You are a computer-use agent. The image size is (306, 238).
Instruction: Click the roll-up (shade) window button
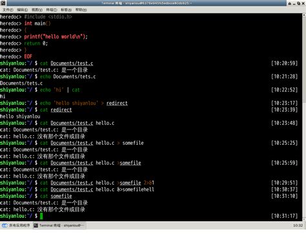coord(290,3)
